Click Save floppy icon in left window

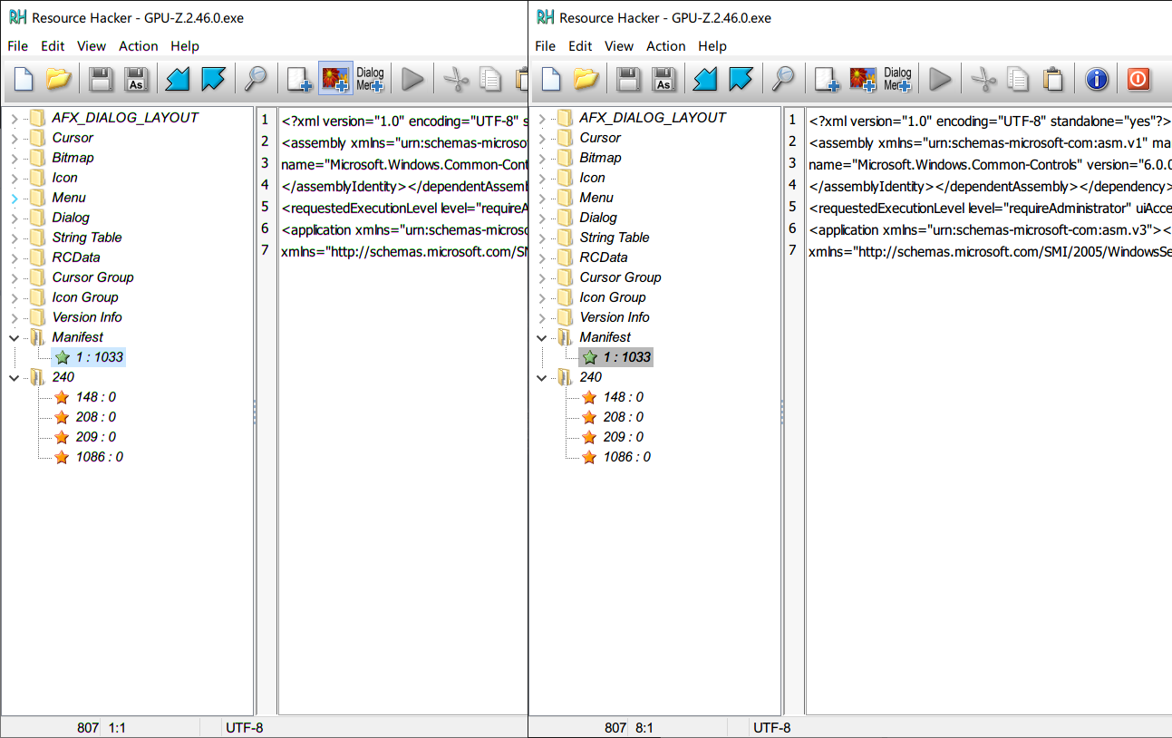coord(101,79)
